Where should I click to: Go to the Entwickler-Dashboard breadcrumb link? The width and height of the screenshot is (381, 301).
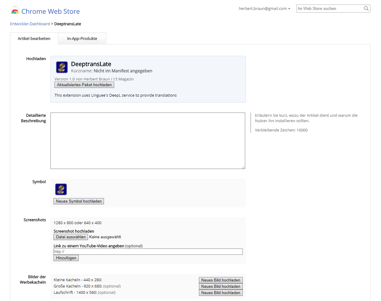[x=30, y=24]
